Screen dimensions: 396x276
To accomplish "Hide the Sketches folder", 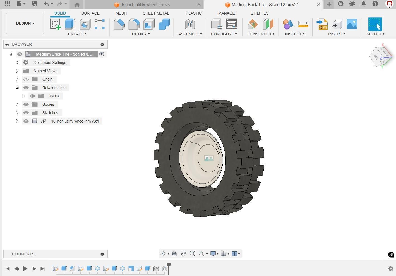I will pyautogui.click(x=26, y=113).
